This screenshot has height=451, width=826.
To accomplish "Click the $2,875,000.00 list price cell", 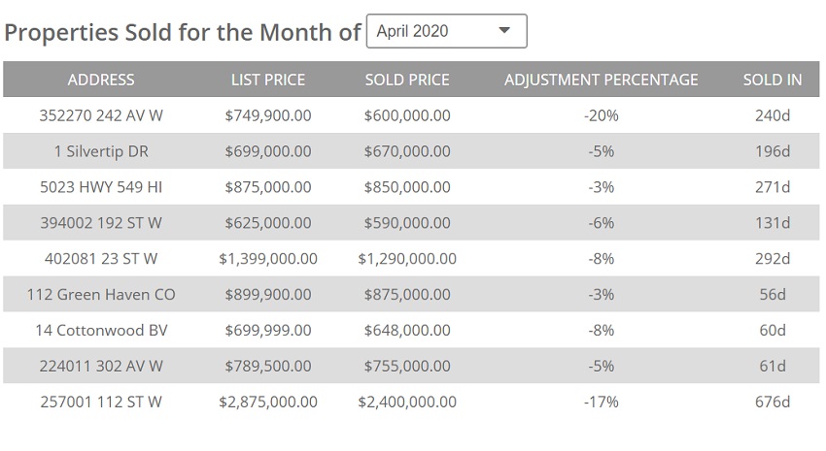I will 268,402.
